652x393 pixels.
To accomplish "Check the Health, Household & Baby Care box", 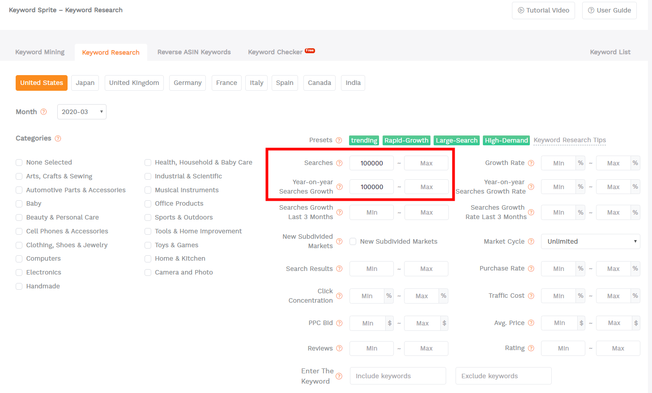I will click(x=148, y=163).
